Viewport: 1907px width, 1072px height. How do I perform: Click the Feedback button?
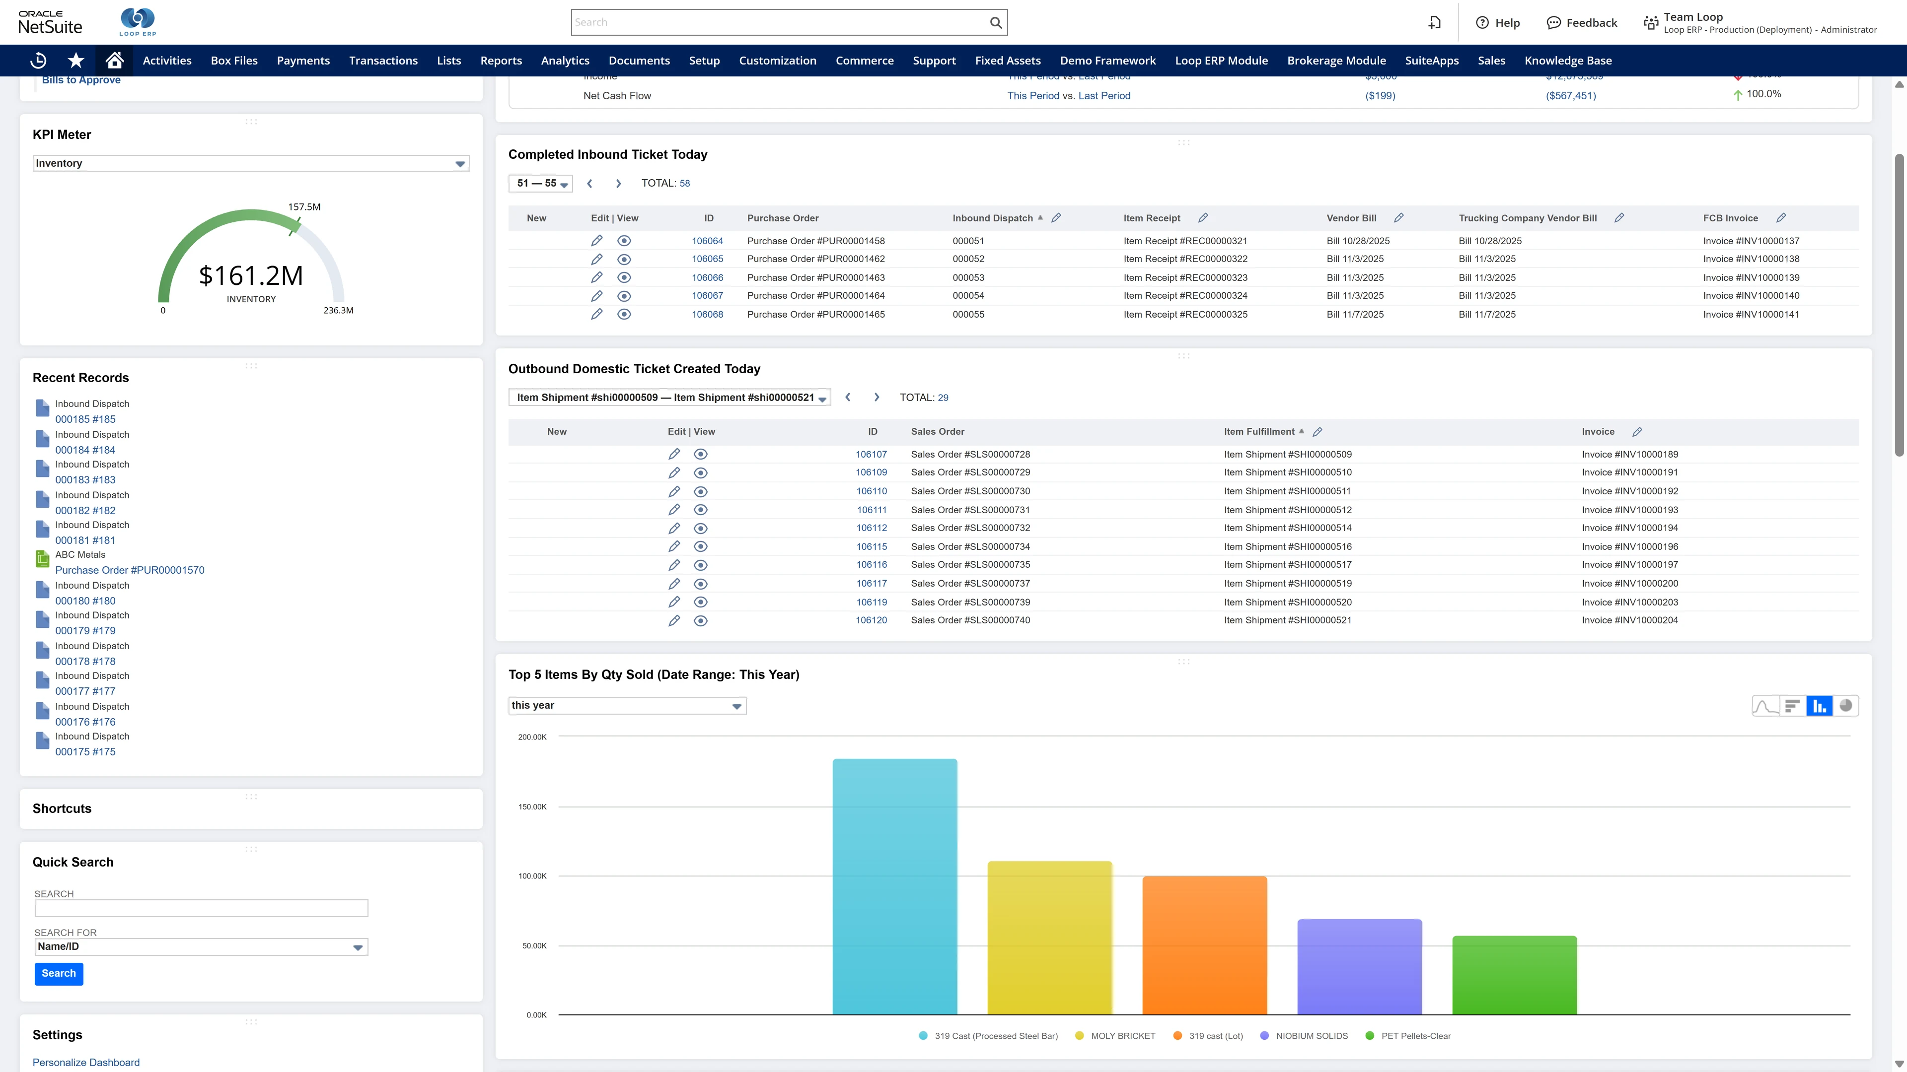(1582, 23)
